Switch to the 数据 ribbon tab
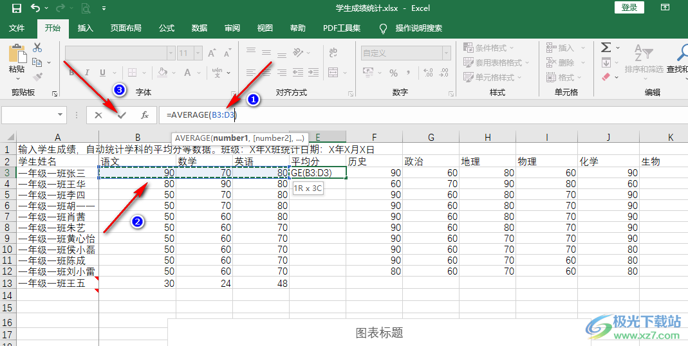Screen dimensions: 688x346 200,28
